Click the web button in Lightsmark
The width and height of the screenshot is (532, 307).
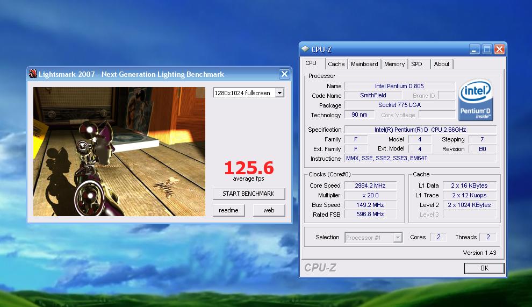[269, 210]
